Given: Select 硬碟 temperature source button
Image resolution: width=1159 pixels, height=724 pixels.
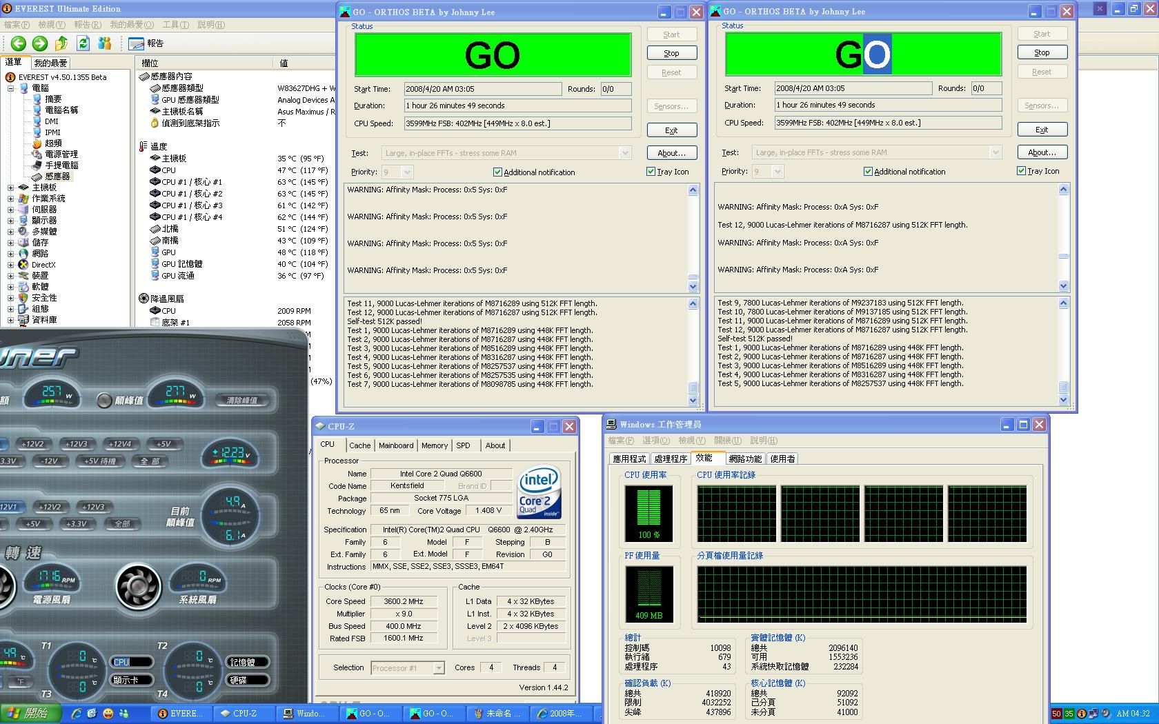Looking at the screenshot, I should pyautogui.click(x=247, y=680).
